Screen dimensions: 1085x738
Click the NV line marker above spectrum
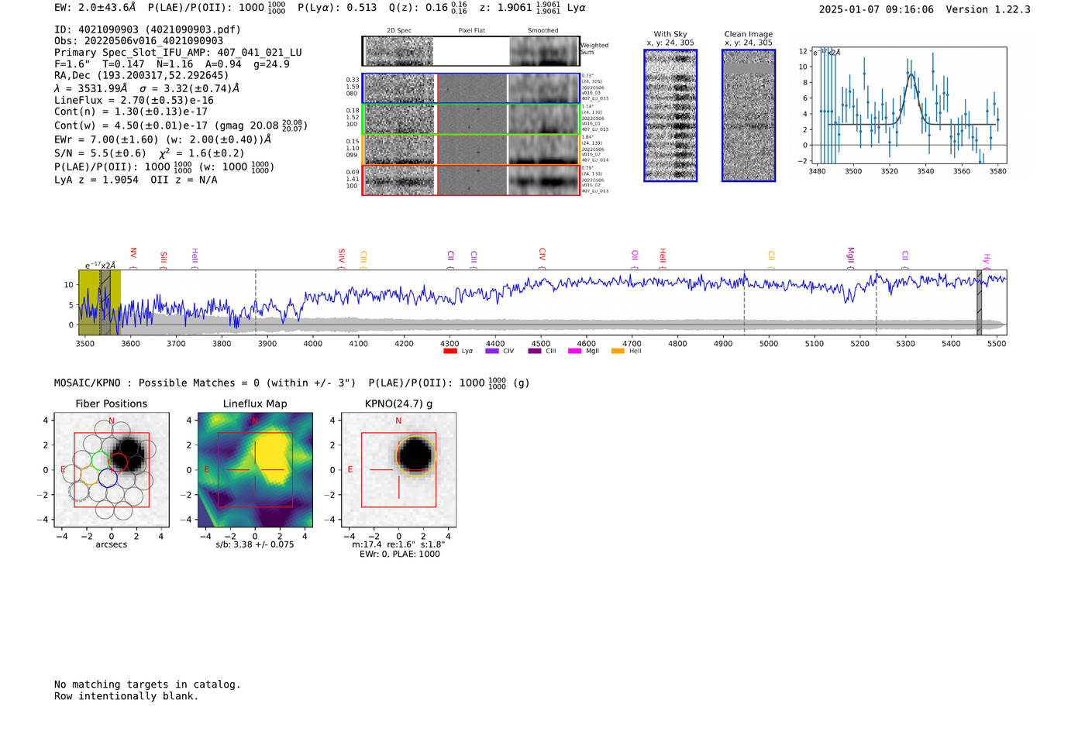133,258
